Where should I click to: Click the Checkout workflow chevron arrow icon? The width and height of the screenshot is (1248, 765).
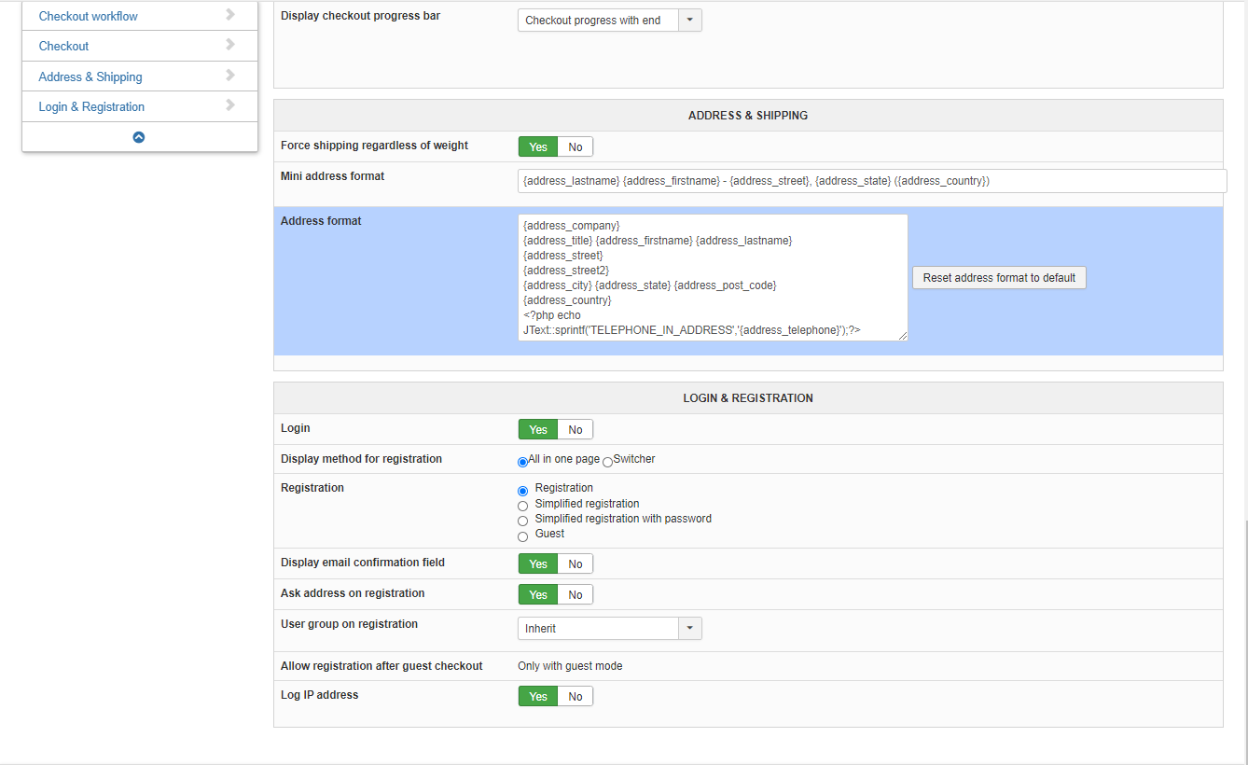[x=230, y=15]
